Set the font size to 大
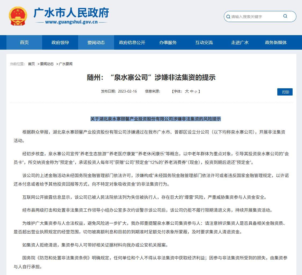The width and height of the screenshot is (302, 275). click(x=187, y=91)
